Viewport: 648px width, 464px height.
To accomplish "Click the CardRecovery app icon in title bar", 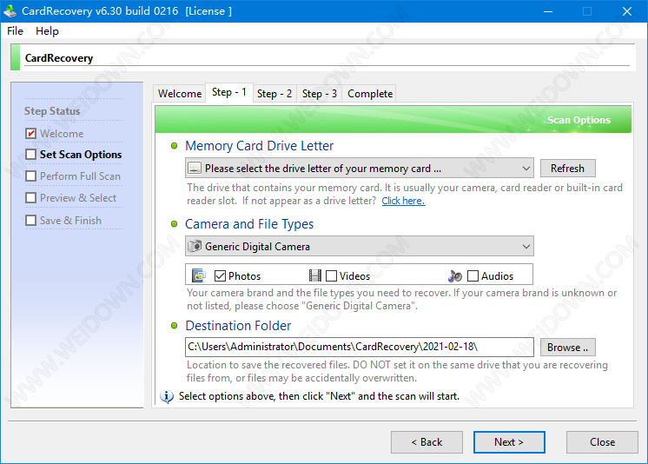I will [10, 10].
